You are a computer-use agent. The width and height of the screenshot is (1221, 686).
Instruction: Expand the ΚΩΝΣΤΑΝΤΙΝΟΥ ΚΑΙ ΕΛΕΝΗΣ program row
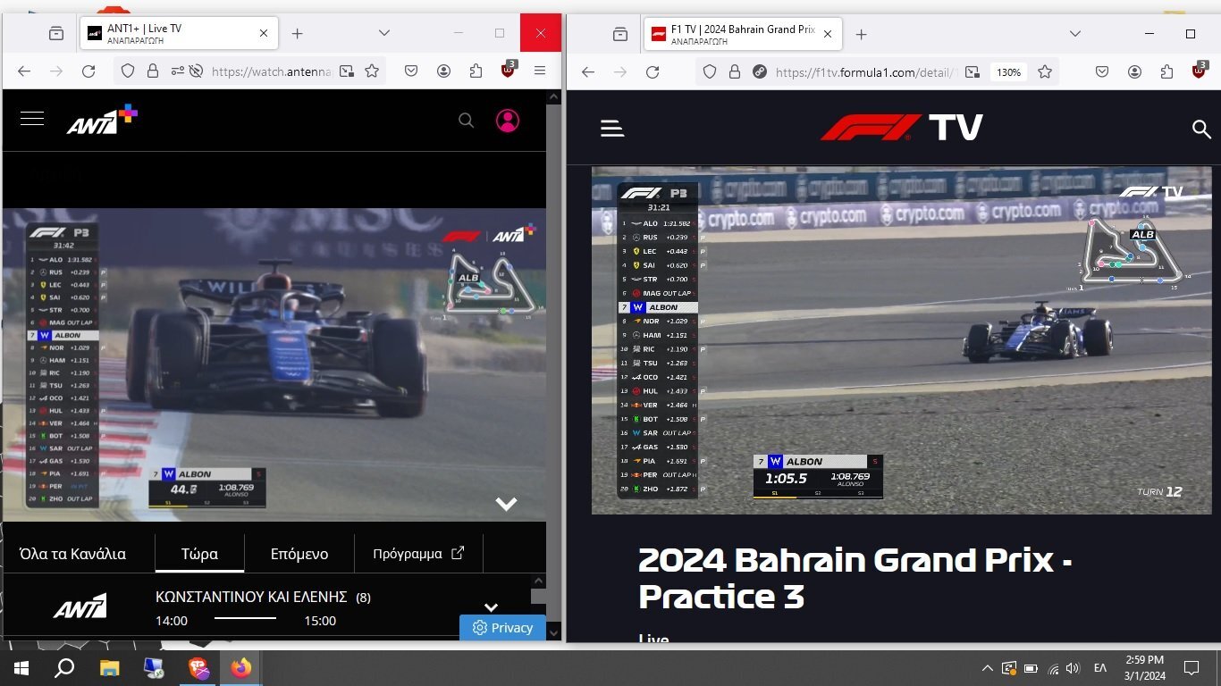tap(490, 608)
